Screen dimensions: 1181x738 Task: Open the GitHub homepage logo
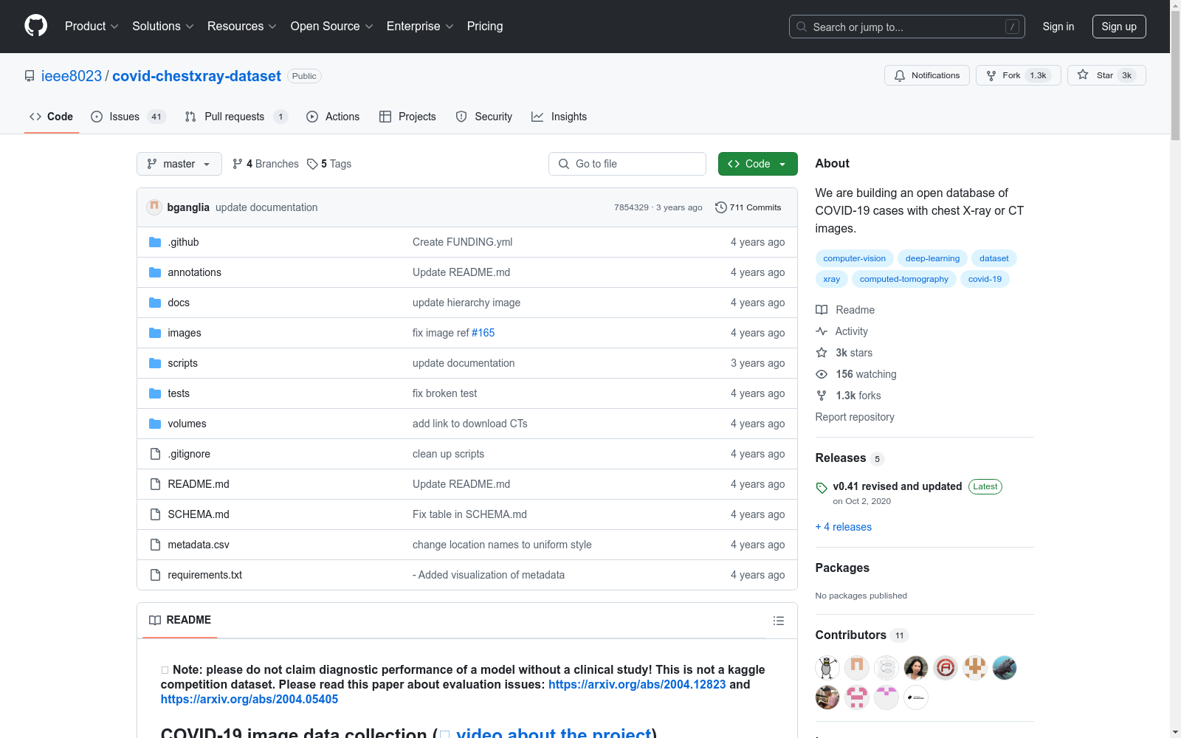click(x=35, y=26)
